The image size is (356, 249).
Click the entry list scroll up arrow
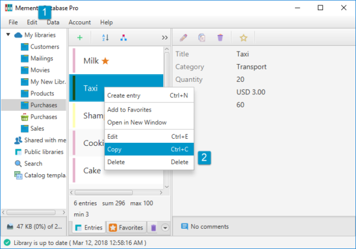[167, 49]
